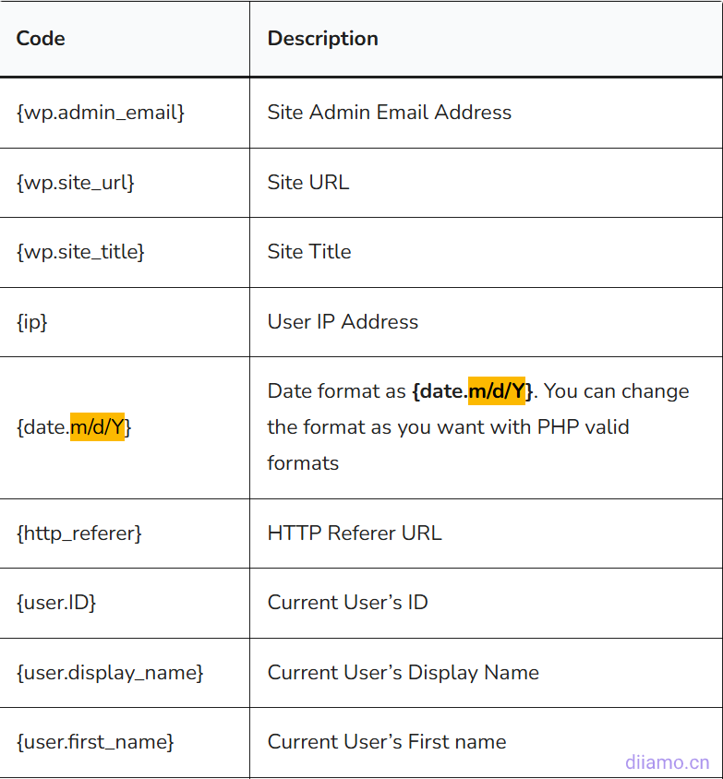Click the Description column header
Screen dimensions: 723x779
pos(322,39)
